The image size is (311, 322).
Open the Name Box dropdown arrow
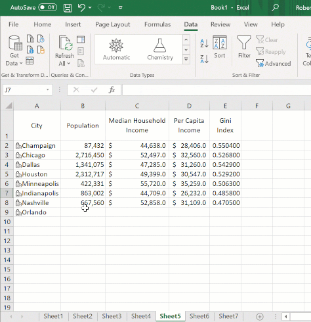tap(47, 90)
